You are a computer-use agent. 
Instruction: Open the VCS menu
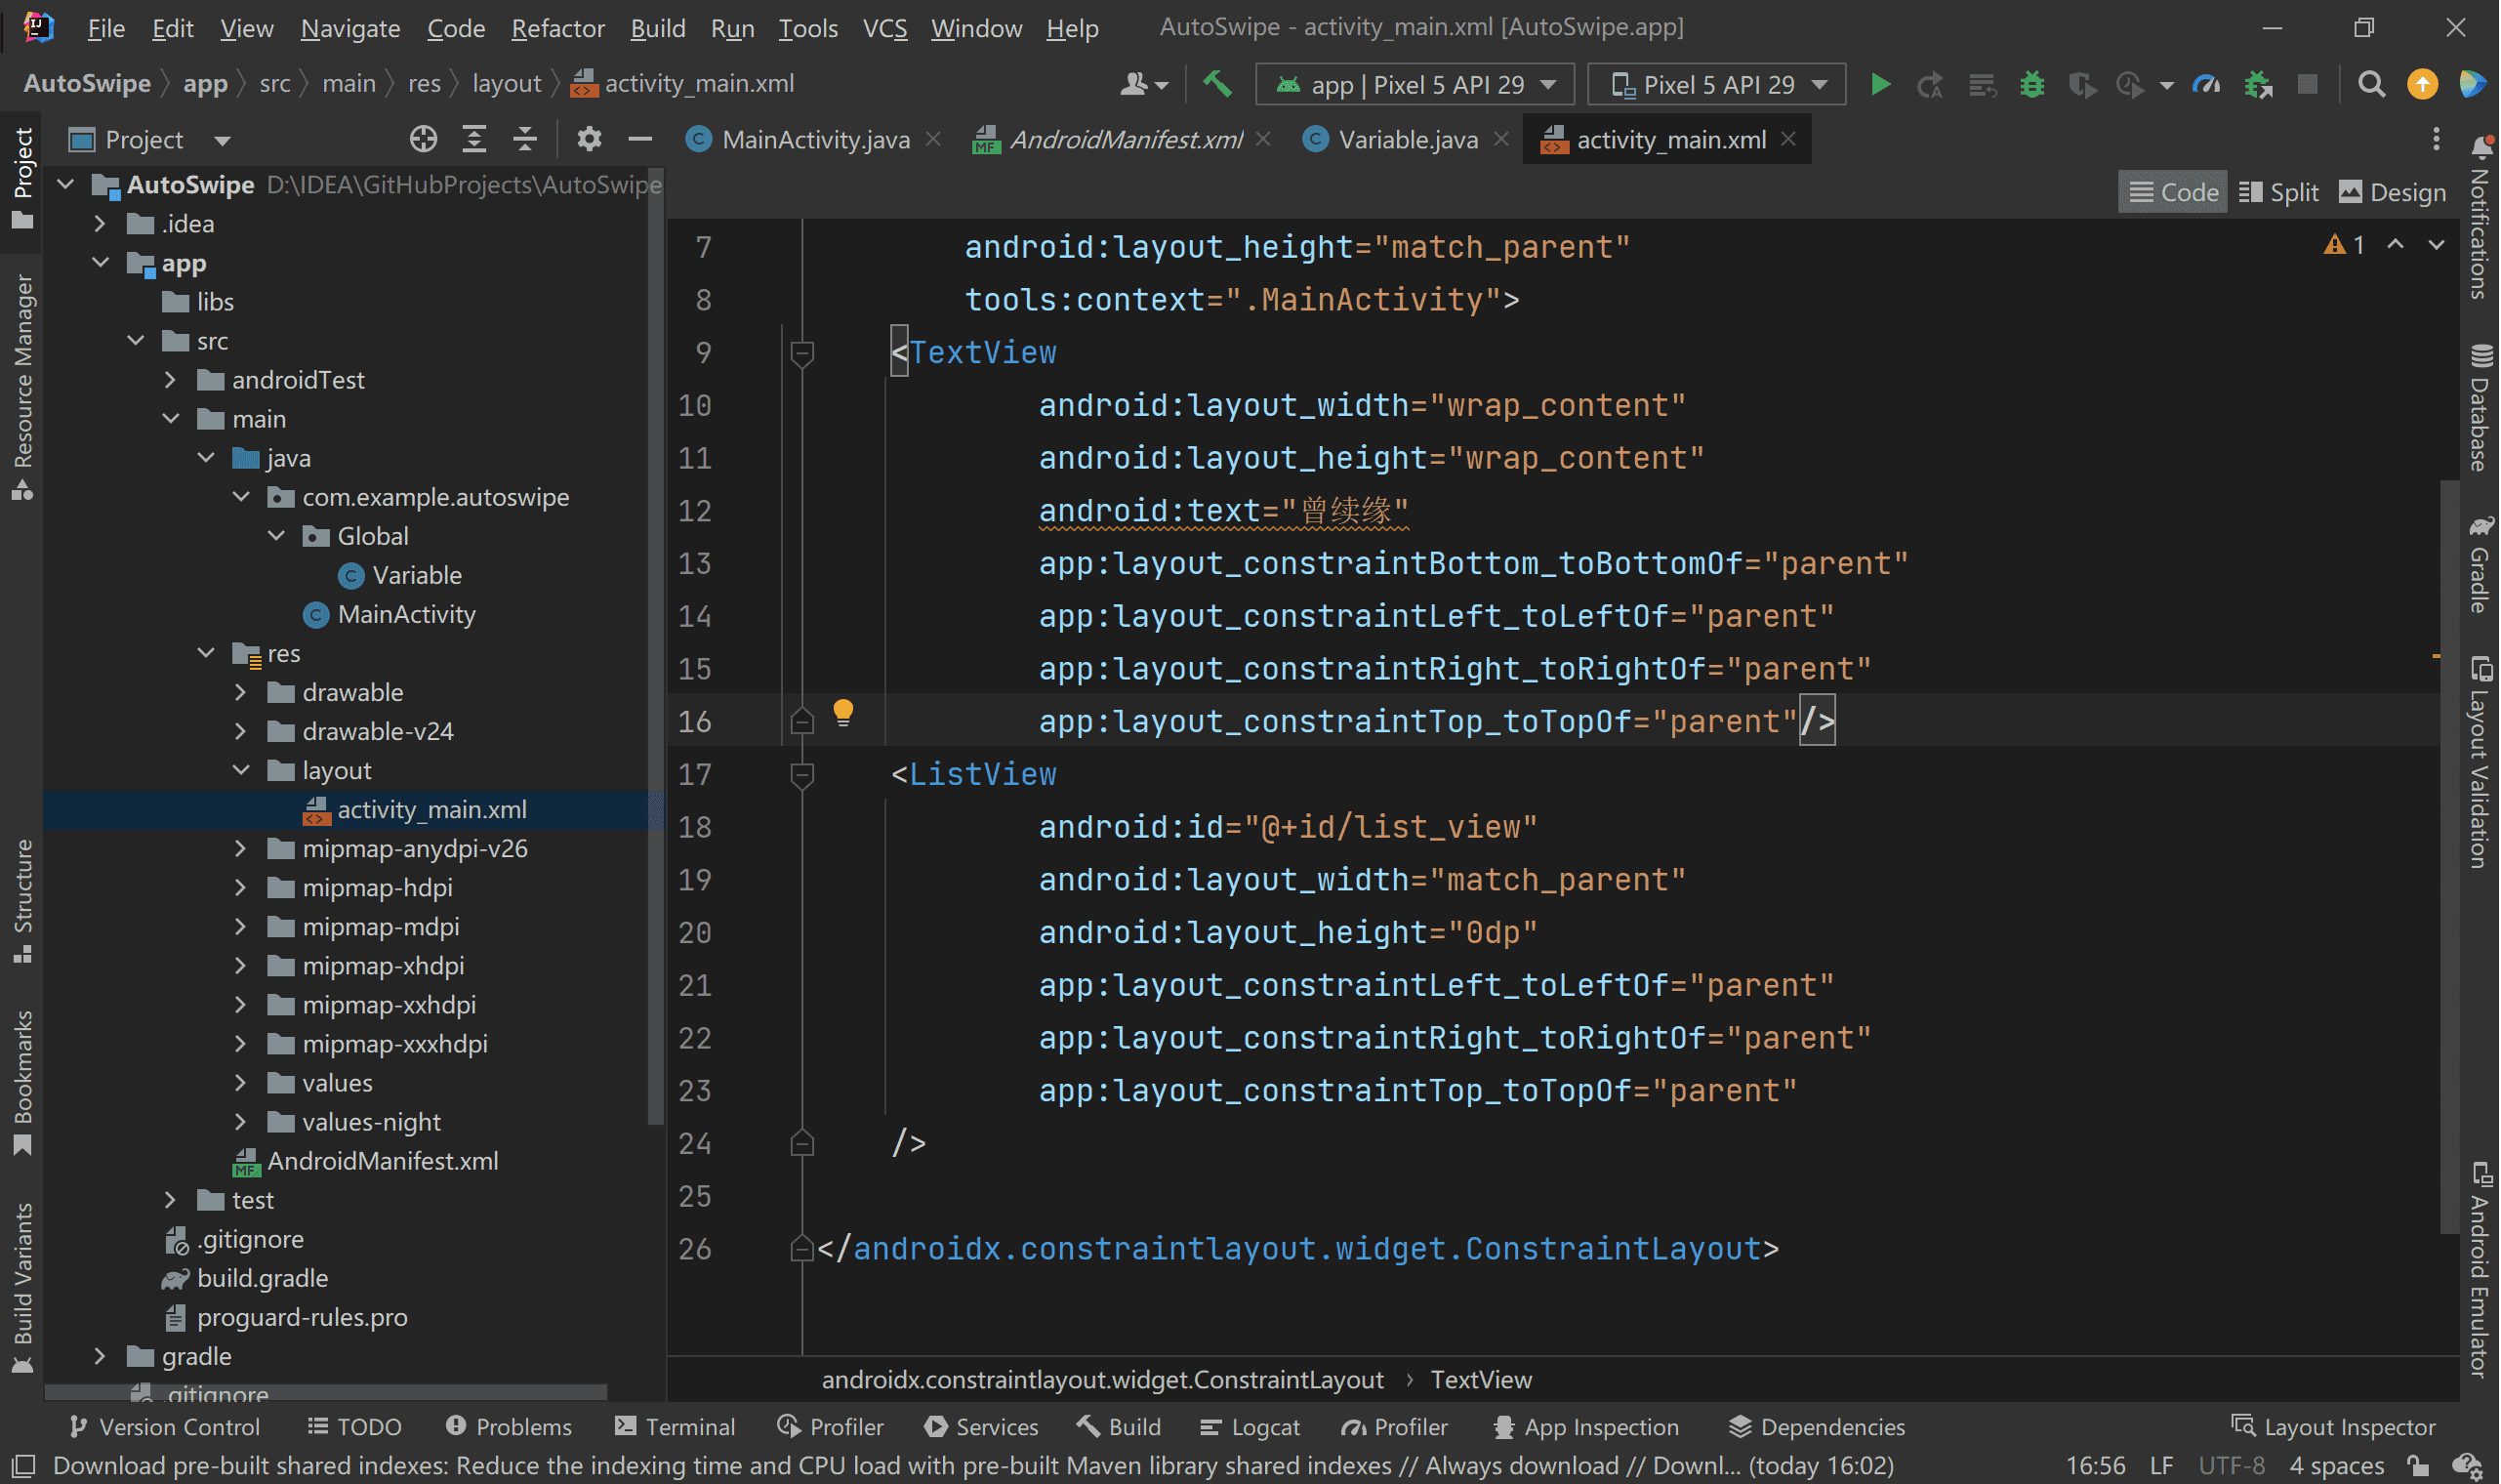pyautogui.click(x=884, y=29)
